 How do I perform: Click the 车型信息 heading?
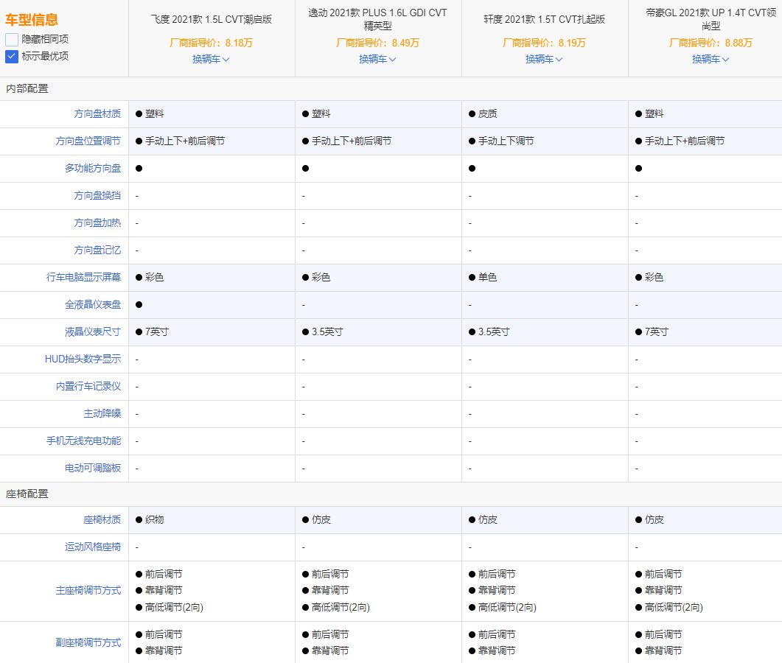[x=32, y=20]
